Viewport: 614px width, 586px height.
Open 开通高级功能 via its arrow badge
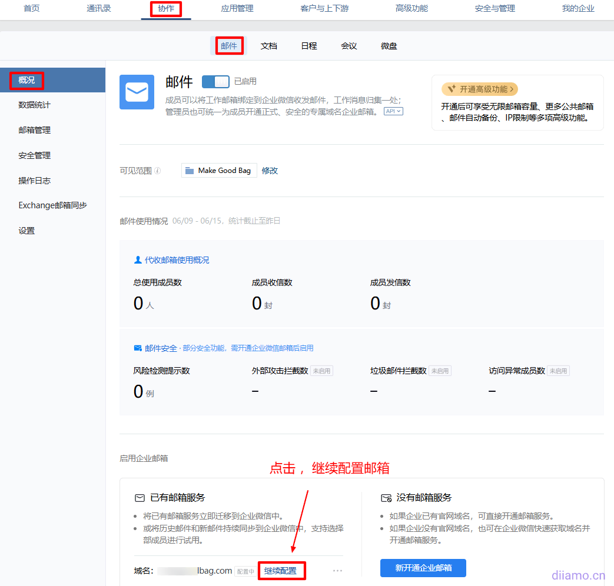[480, 89]
